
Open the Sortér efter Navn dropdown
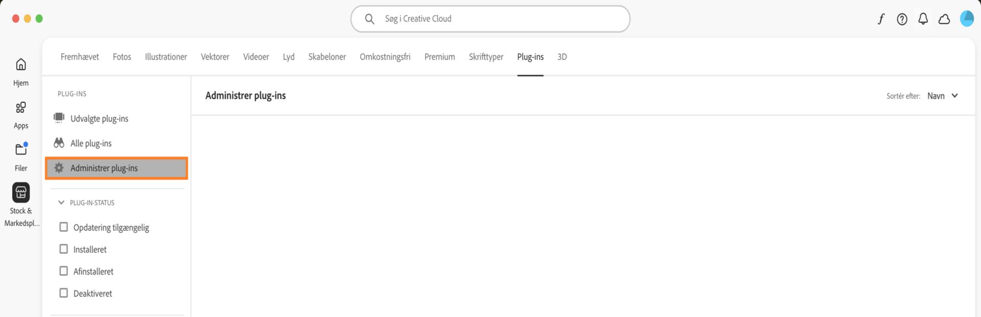pos(943,95)
